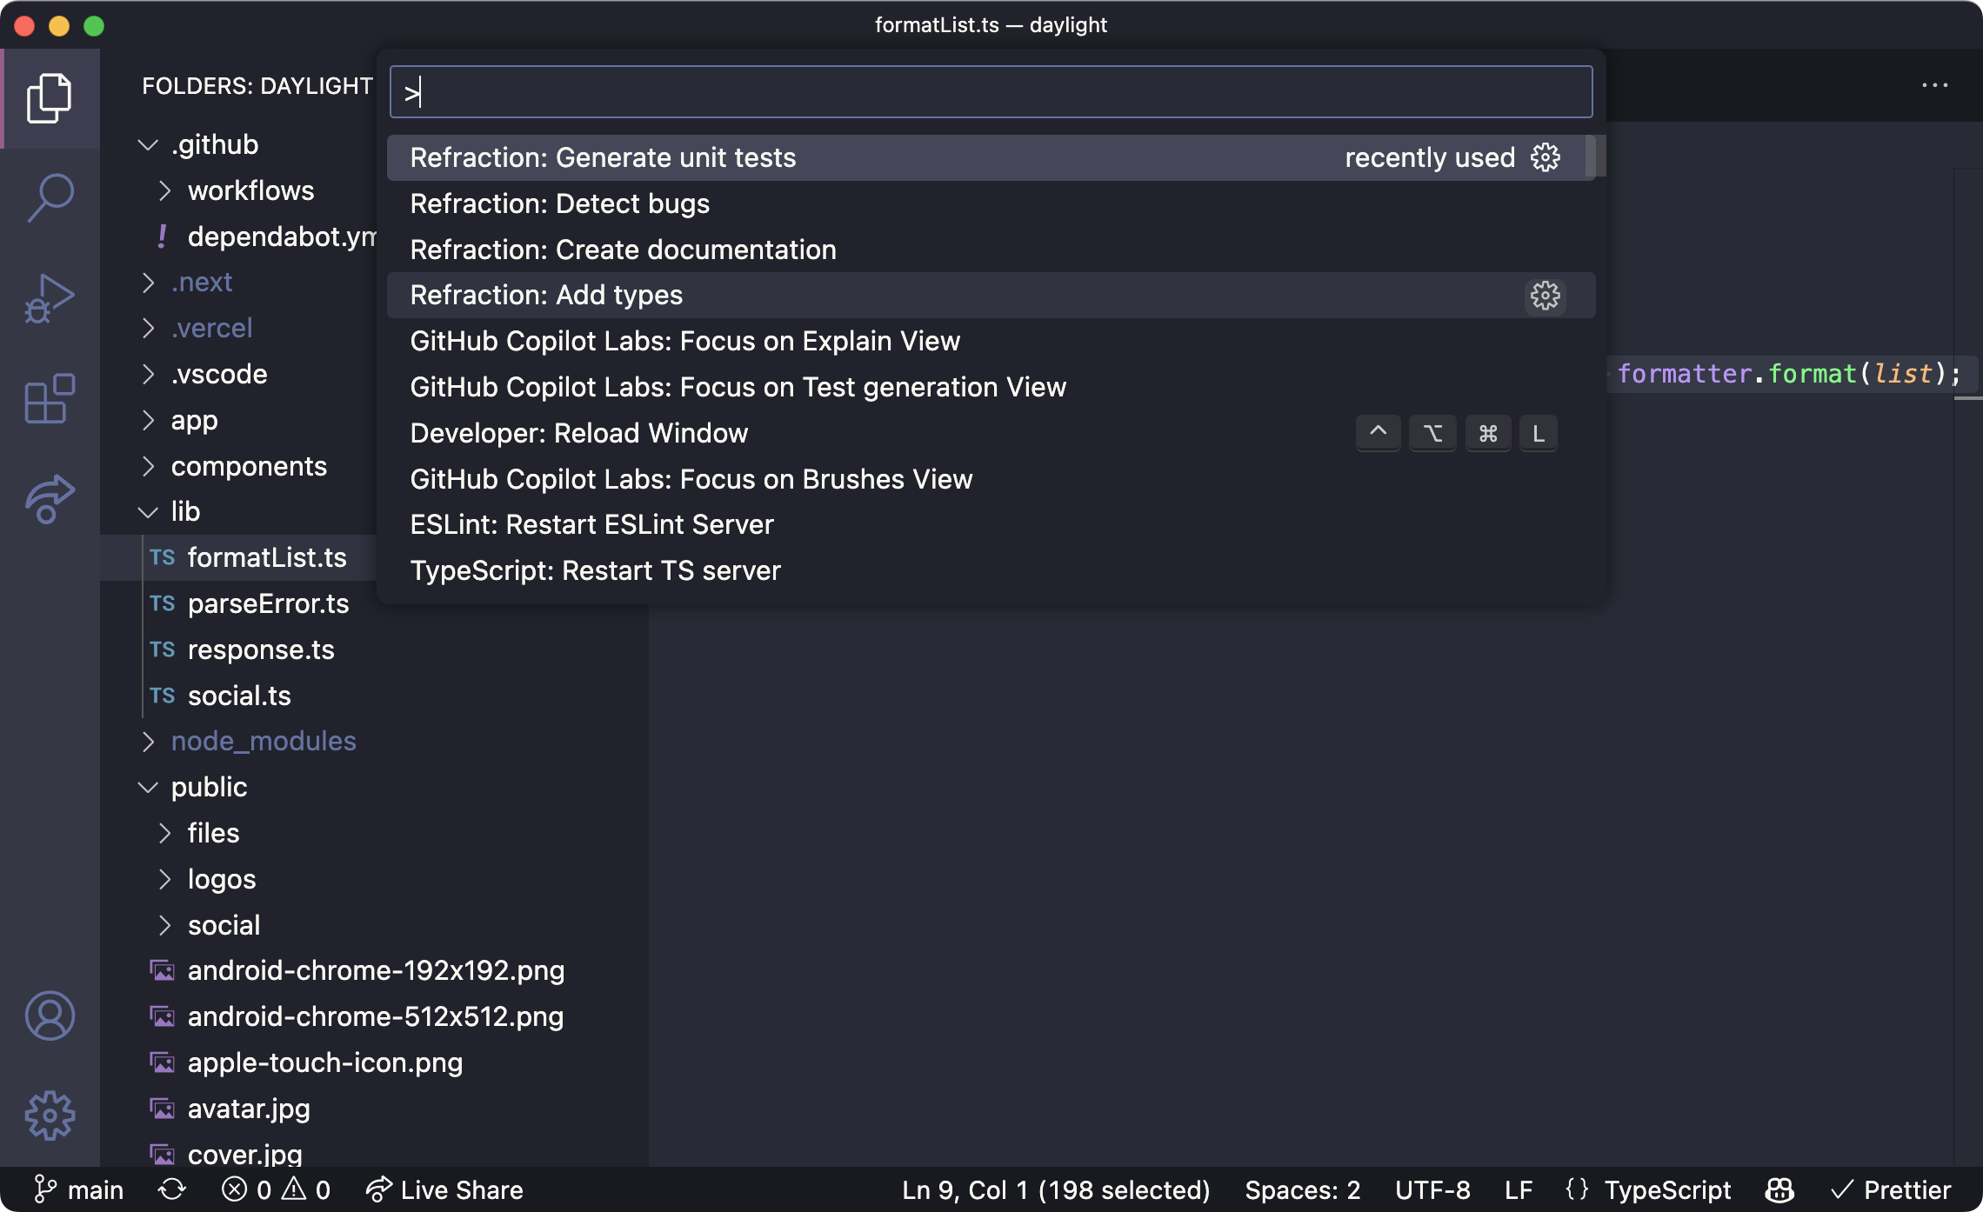This screenshot has width=1983, height=1212.
Task: Click the FOLDERS: DAYLIGHT header
Action: [x=257, y=86]
